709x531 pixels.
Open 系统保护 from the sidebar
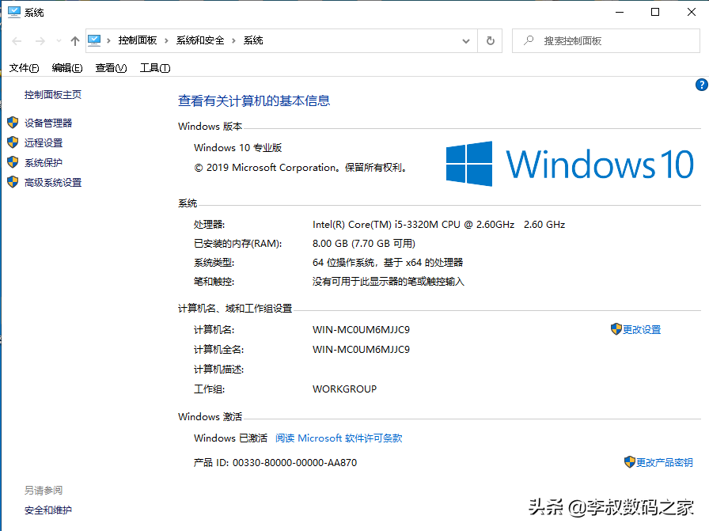44,163
